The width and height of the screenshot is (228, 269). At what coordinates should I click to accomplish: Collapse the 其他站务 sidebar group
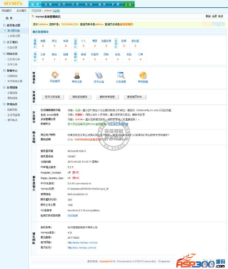(4, 104)
